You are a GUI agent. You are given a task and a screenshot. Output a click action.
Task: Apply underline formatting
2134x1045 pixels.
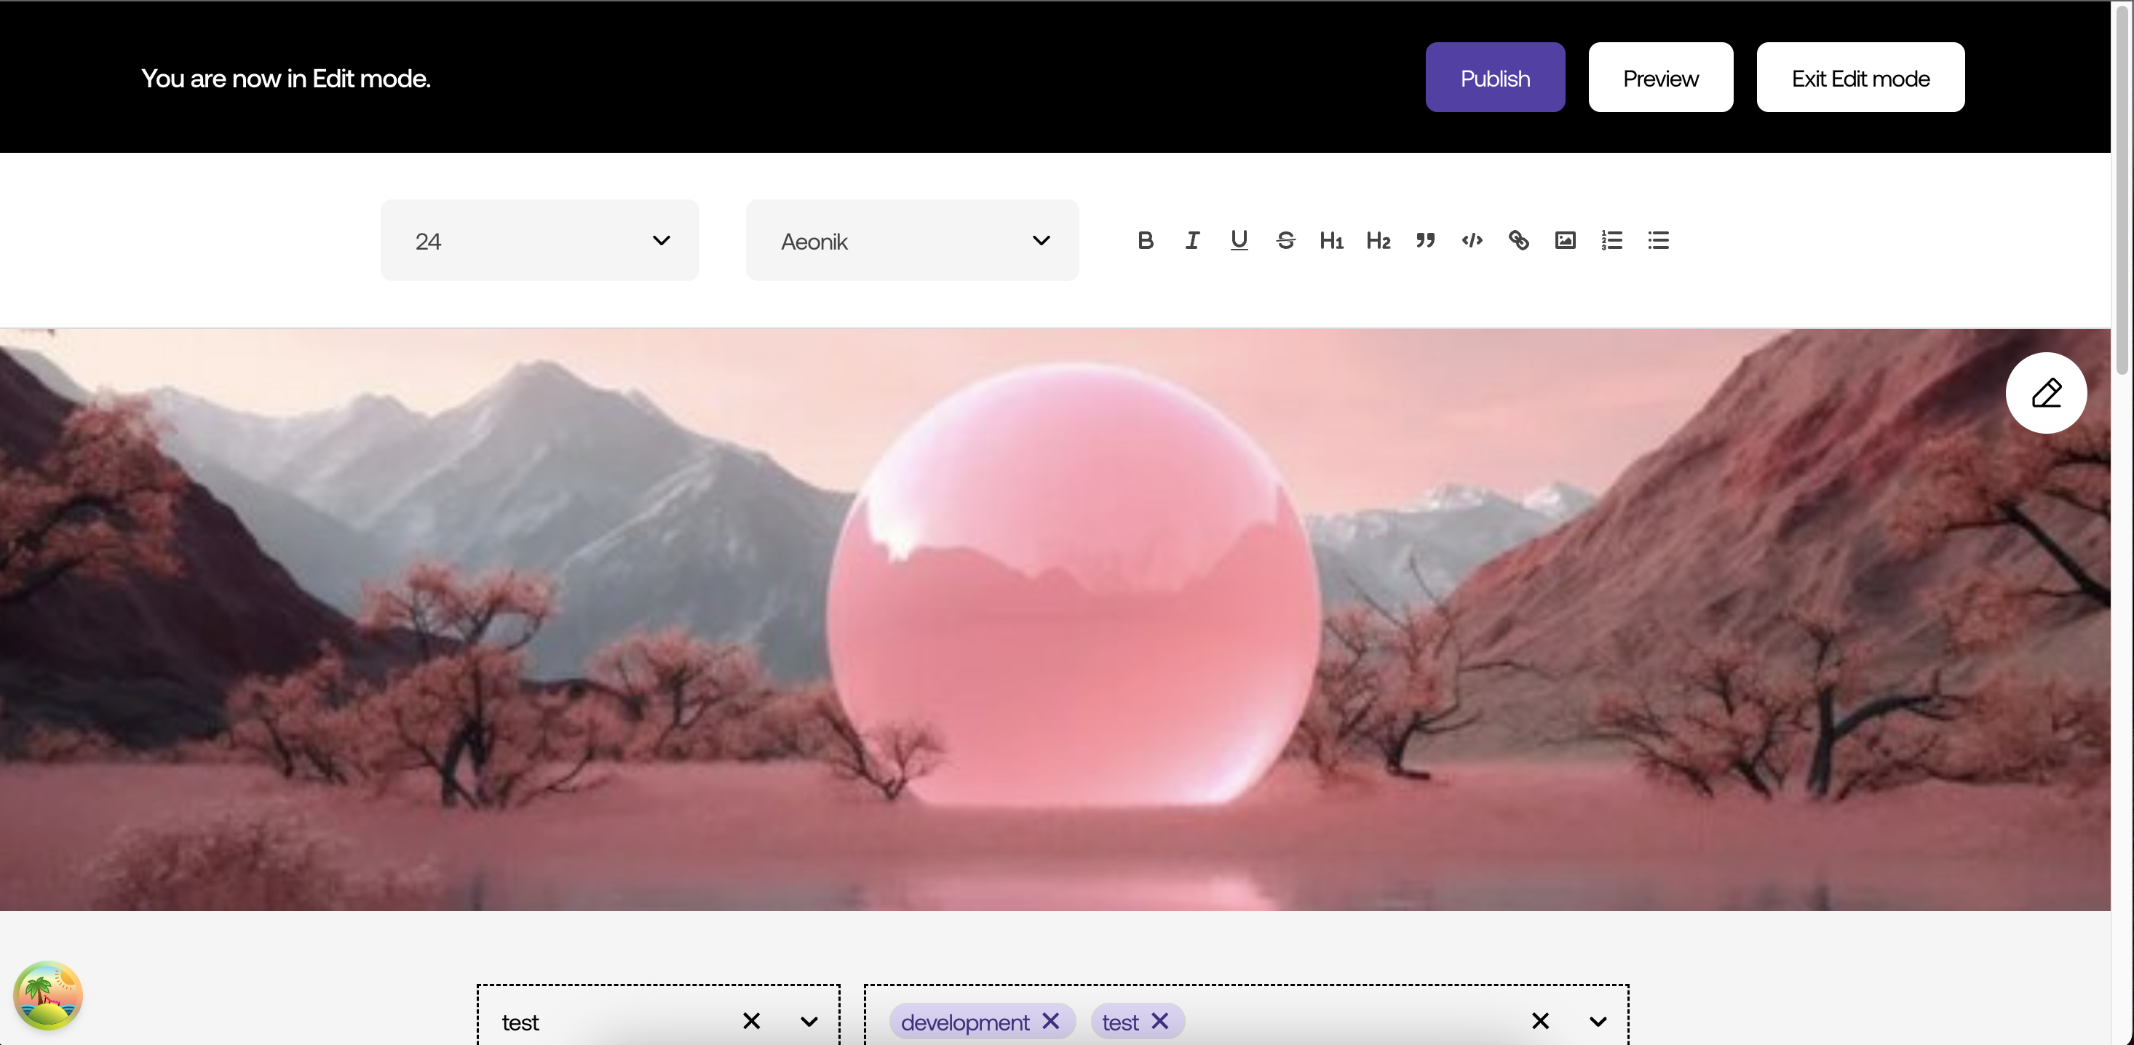click(x=1239, y=240)
